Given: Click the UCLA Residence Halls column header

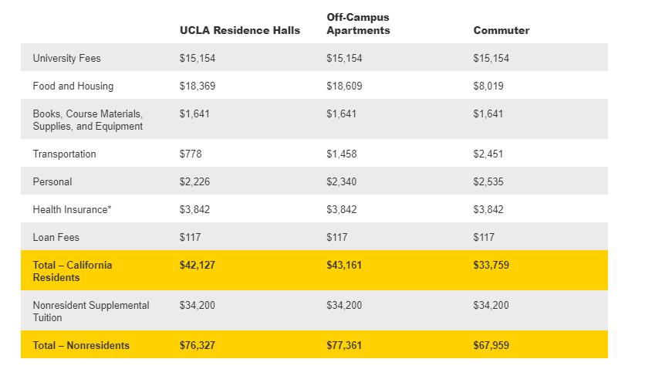Looking at the screenshot, I should point(239,30).
